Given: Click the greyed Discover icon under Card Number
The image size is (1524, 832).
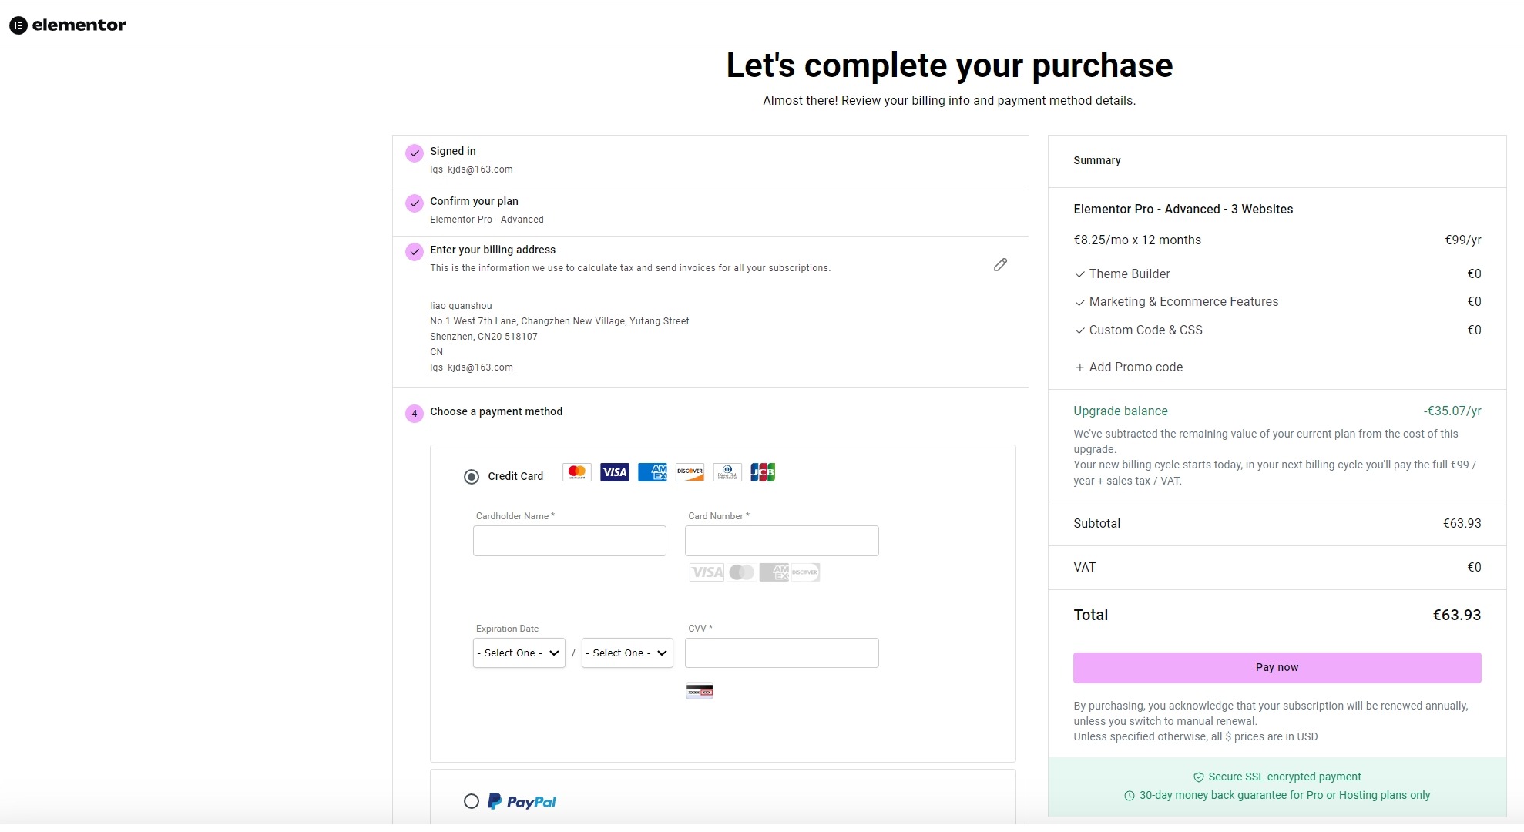Looking at the screenshot, I should 805,572.
